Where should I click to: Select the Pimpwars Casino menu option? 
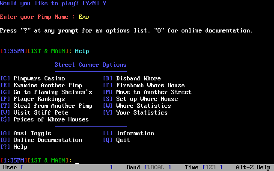(33, 78)
